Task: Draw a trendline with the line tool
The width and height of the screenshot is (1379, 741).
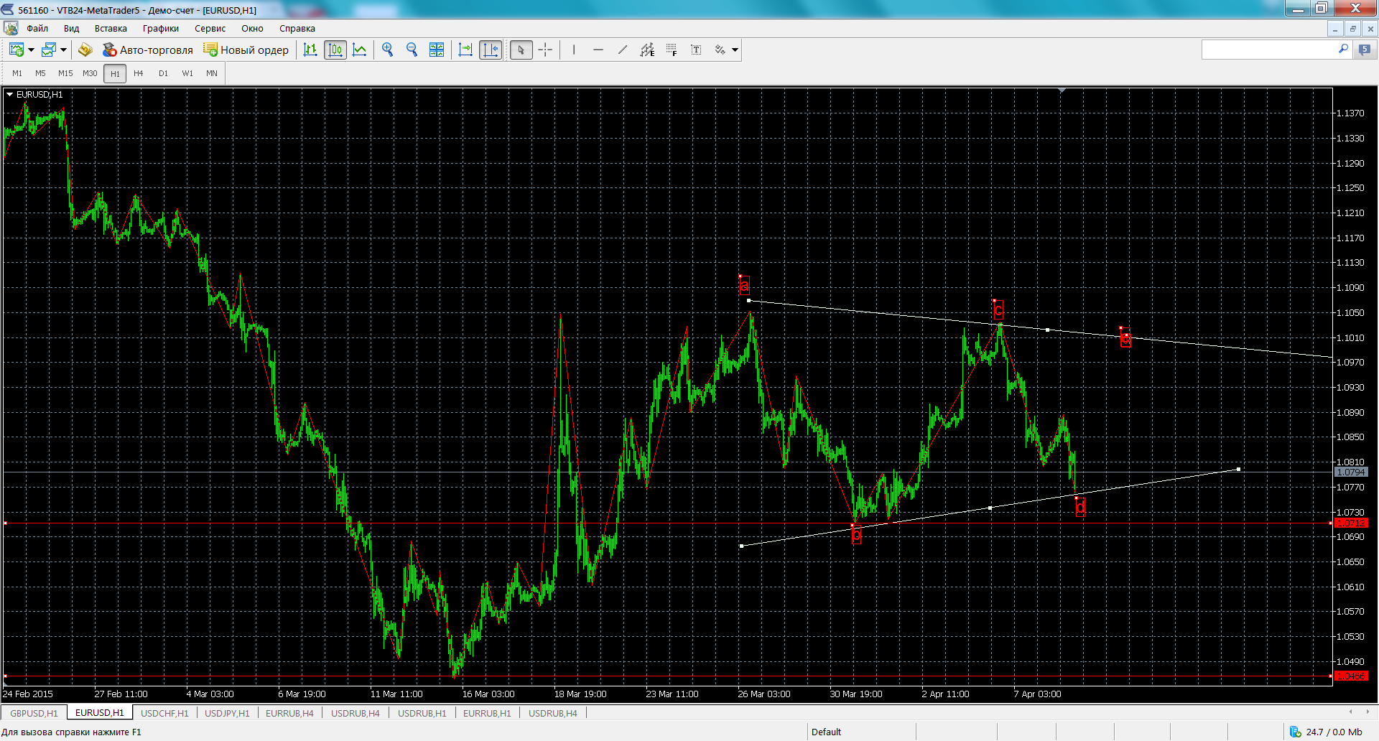Action: pyautogui.click(x=623, y=50)
